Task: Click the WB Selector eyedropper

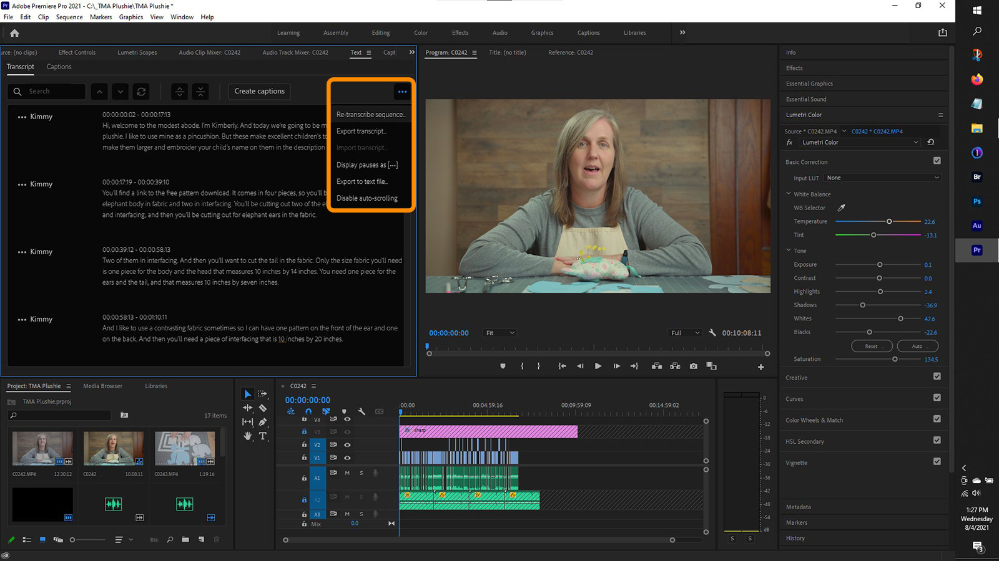Action: coord(841,208)
